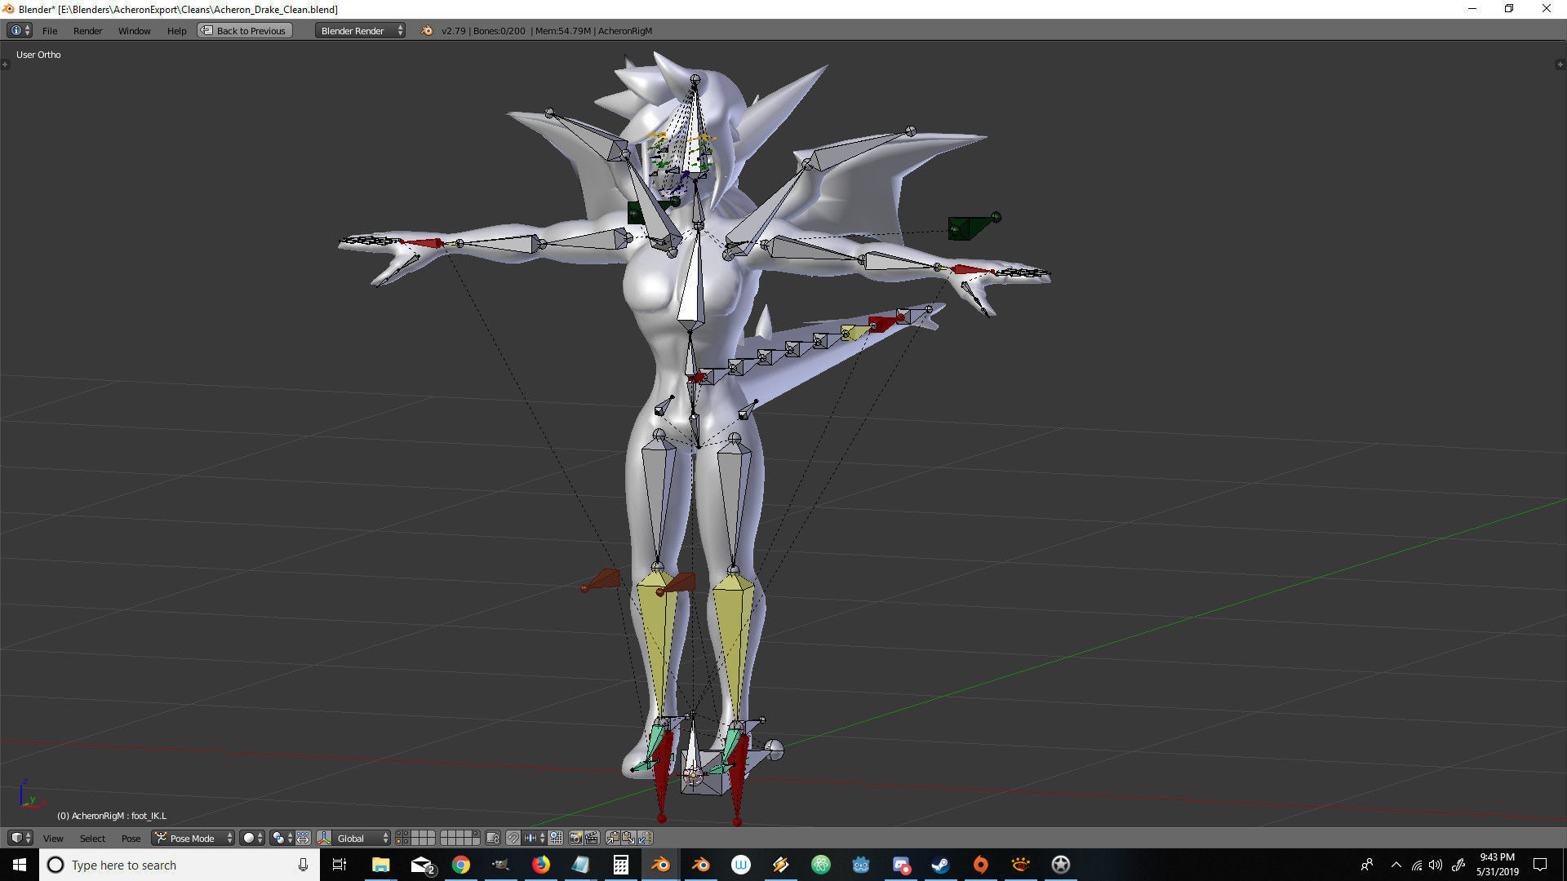
Task: Open the Pose menu in viewport header
Action: point(131,838)
